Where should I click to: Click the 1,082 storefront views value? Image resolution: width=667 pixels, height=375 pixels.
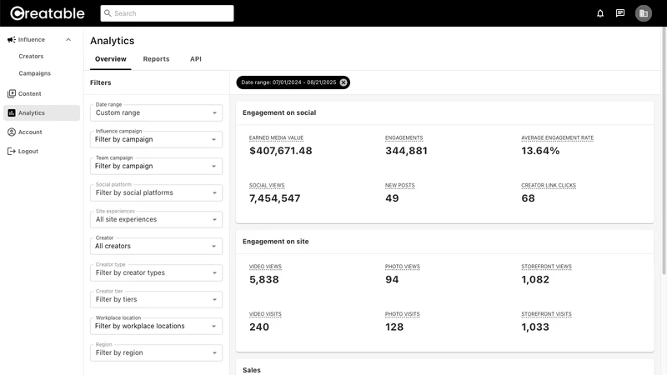click(x=535, y=280)
